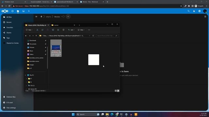
Task: Go to Nextcloud home breadcrumb icon
Action: click(x=41, y=17)
